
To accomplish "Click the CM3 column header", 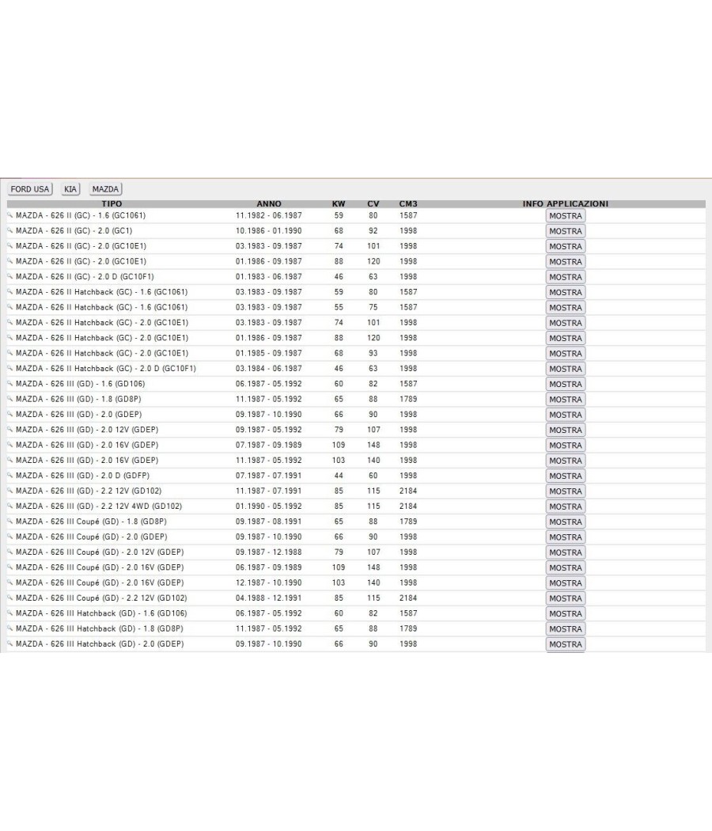I will (x=408, y=203).
